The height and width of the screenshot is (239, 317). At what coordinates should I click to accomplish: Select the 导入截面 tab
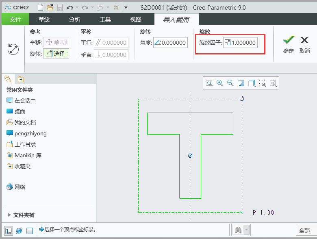pyautogui.click(x=176, y=20)
